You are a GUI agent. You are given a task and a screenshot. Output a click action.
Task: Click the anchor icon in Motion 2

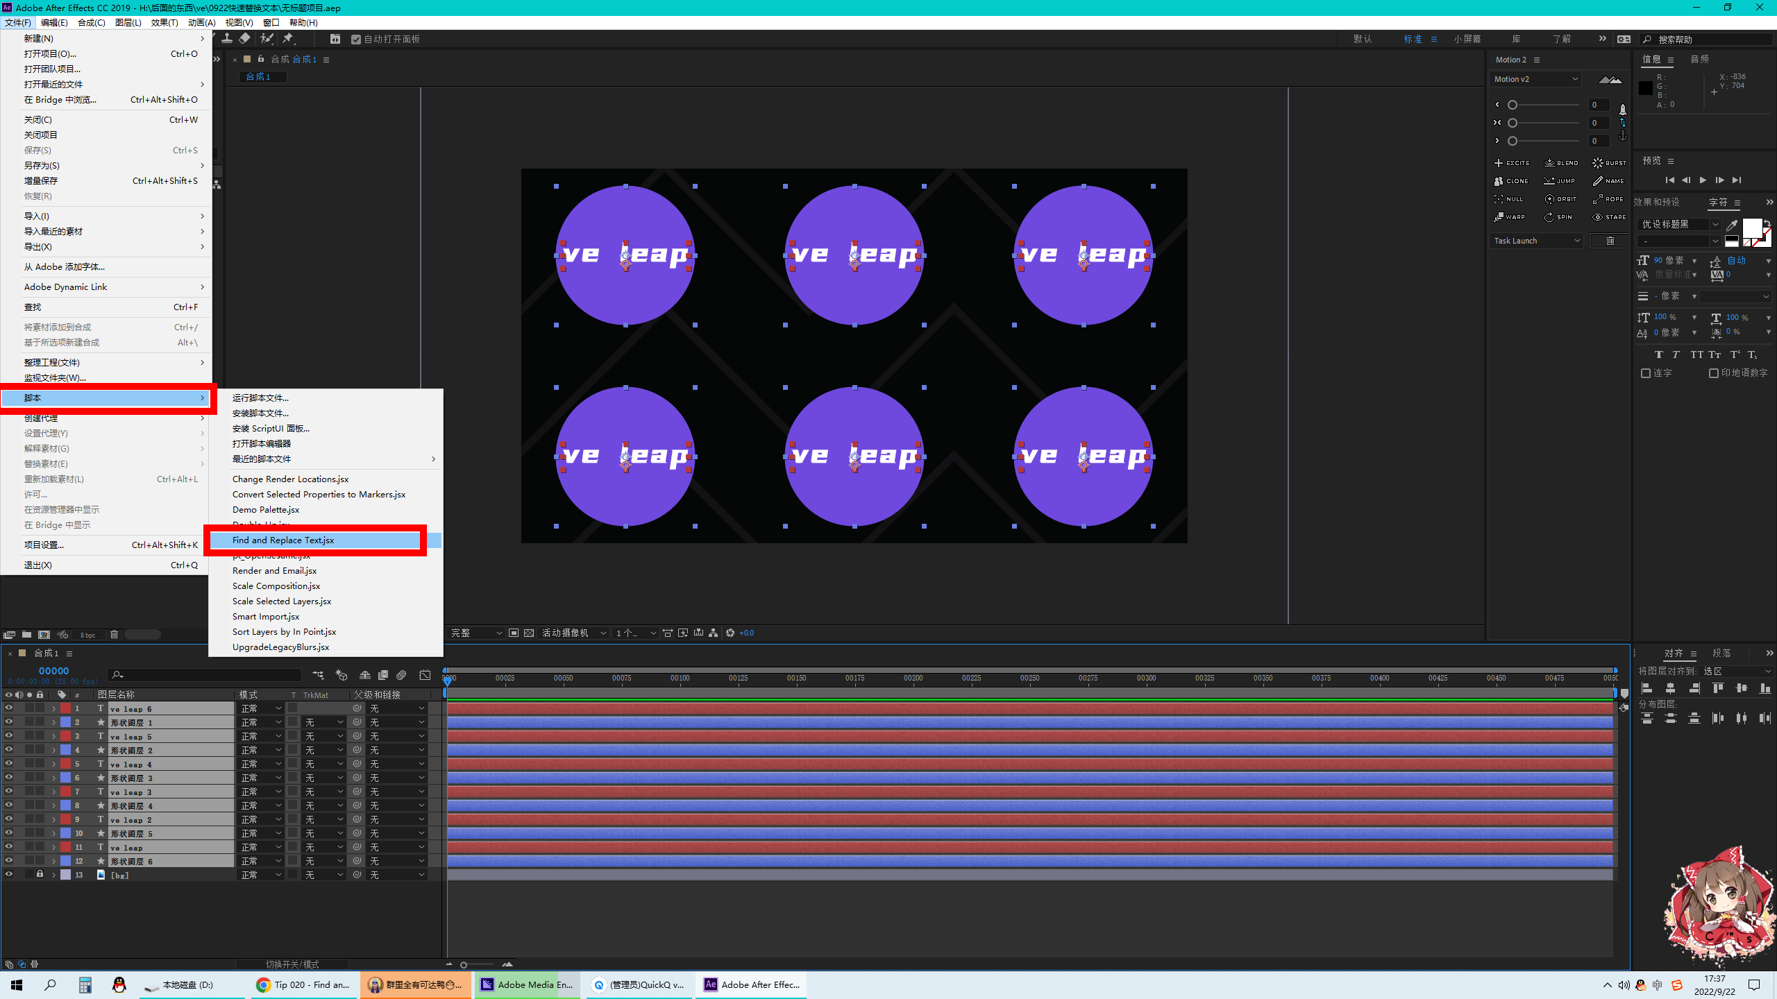(1622, 137)
